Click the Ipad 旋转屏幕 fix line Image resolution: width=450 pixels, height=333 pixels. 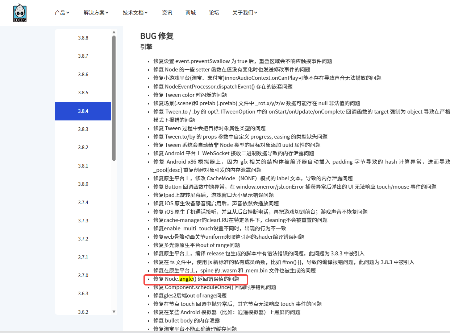pos(213,195)
